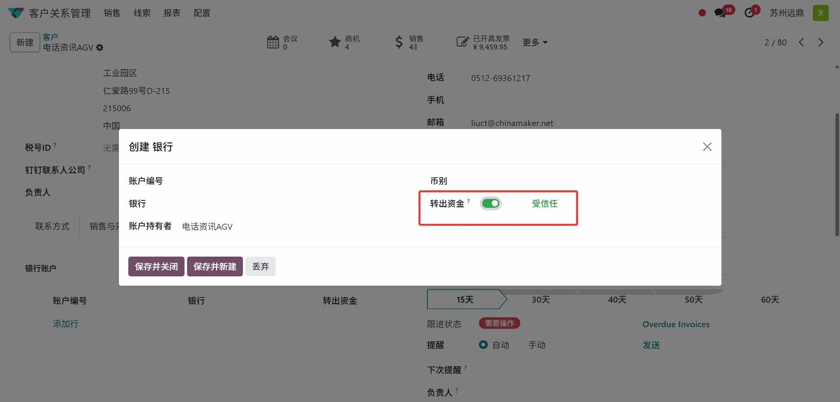Select the 手动 reminder option
This screenshot has height=402, width=840.
(536, 345)
